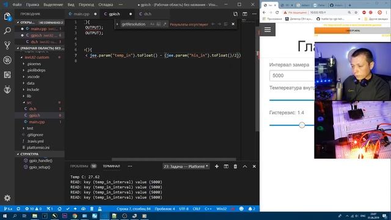Reload the browser page
391x220 pixels.
coord(277,12)
